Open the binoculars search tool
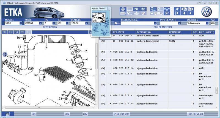This screenshot has width=220, height=118. [x=136, y=9]
